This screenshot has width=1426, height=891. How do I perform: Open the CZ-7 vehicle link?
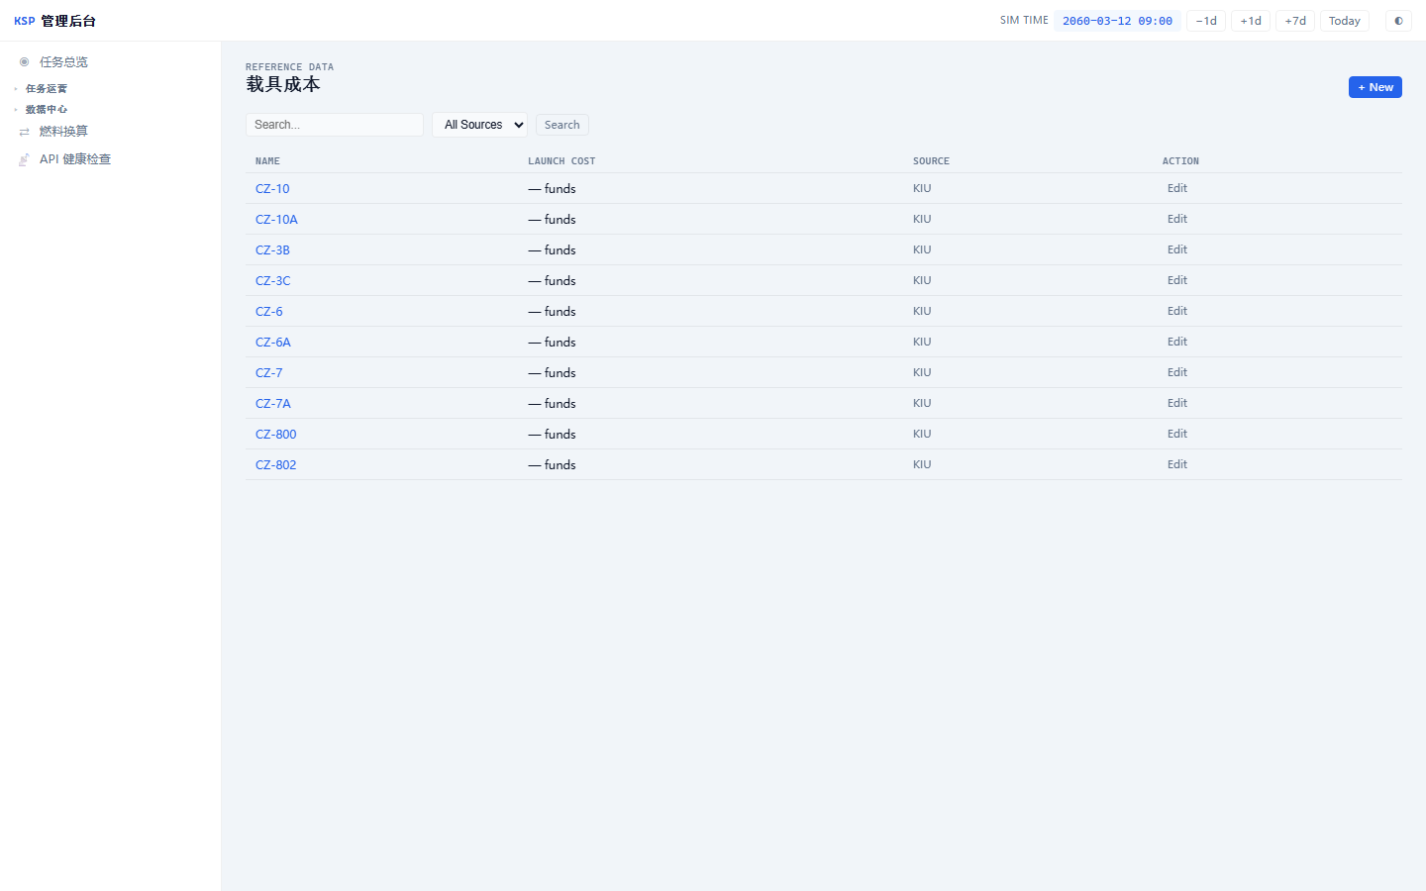[269, 373]
